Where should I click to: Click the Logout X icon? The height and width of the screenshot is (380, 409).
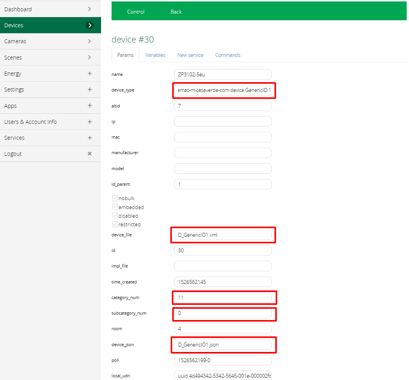(x=89, y=154)
